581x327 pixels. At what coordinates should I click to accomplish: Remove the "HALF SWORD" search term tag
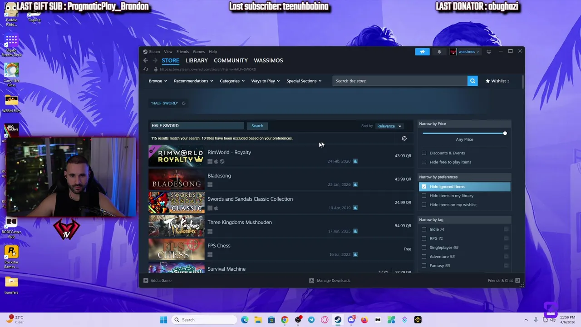pos(183,103)
